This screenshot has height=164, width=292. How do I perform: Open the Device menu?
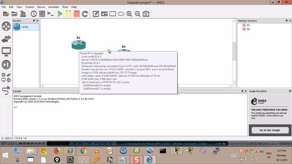(x=41, y=7)
